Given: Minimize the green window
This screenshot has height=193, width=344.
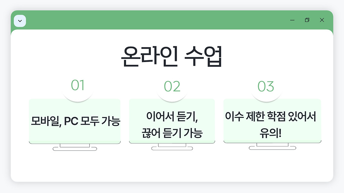Looking at the screenshot, I should (x=292, y=20).
